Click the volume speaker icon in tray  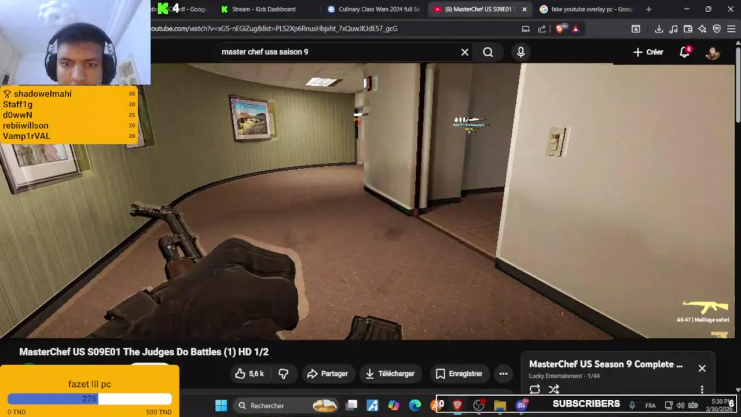[x=680, y=405]
